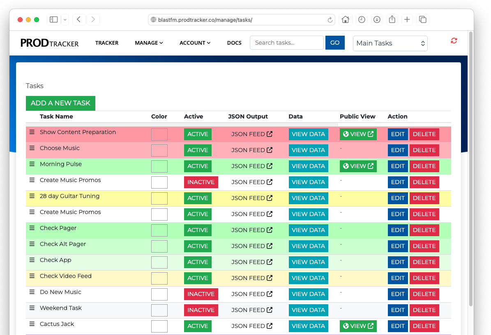Open the browser downloads icon

(376, 19)
